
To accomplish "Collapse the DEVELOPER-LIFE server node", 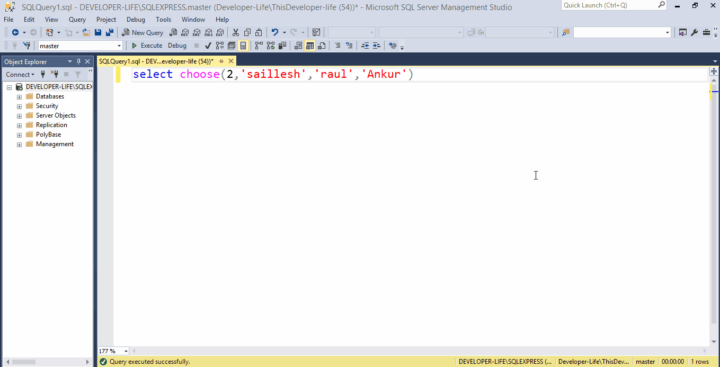I will point(9,87).
